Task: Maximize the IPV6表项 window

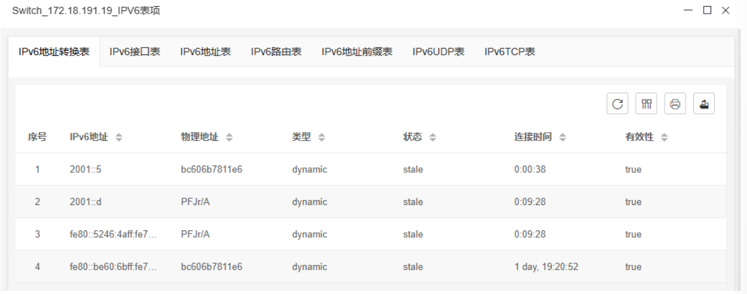Action: pyautogui.click(x=707, y=10)
